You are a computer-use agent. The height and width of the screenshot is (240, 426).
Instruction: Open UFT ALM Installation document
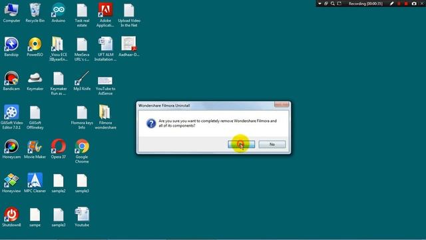pos(105,49)
